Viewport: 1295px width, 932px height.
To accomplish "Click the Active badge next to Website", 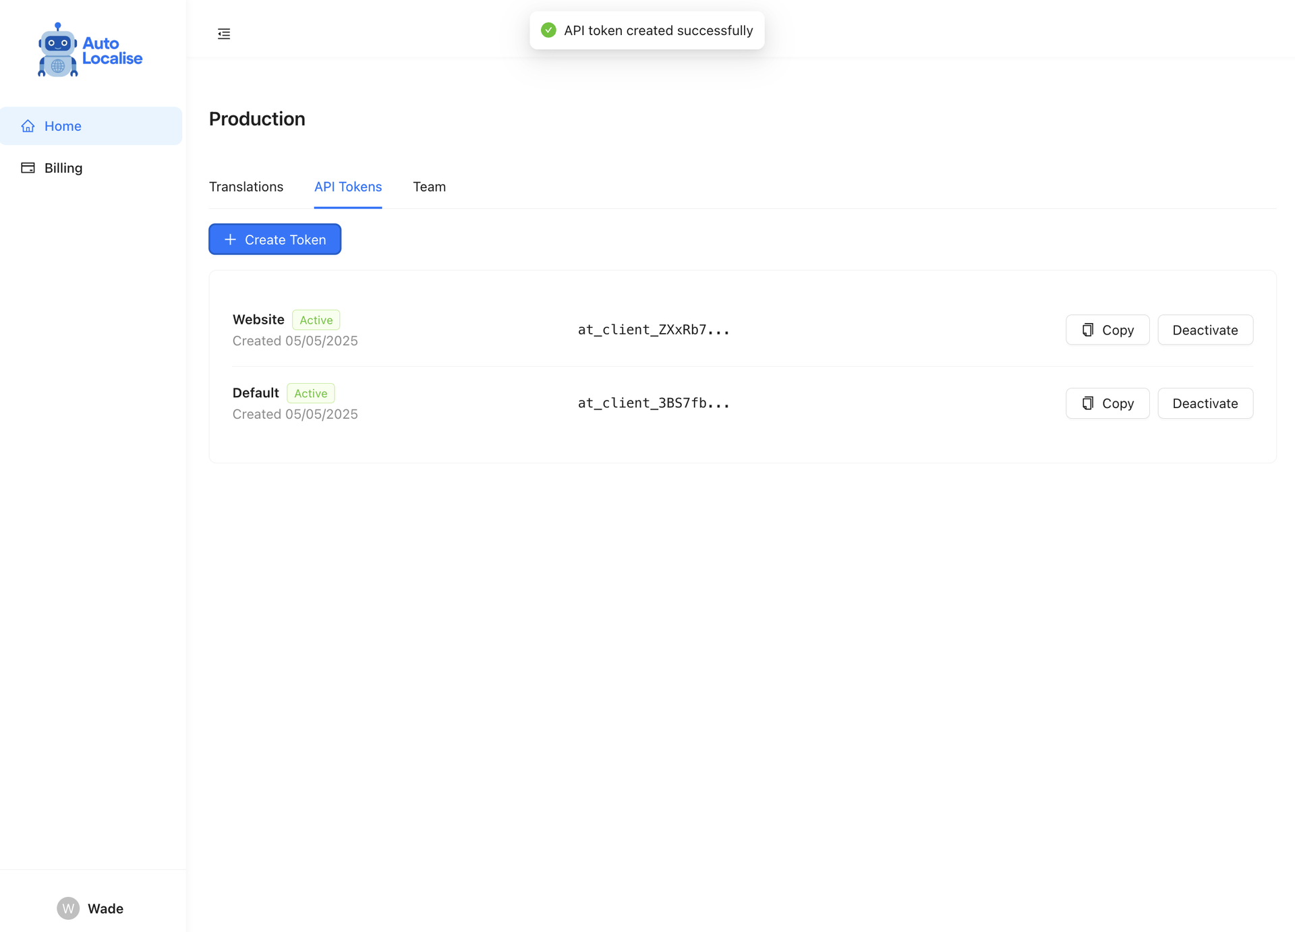I will 316,320.
